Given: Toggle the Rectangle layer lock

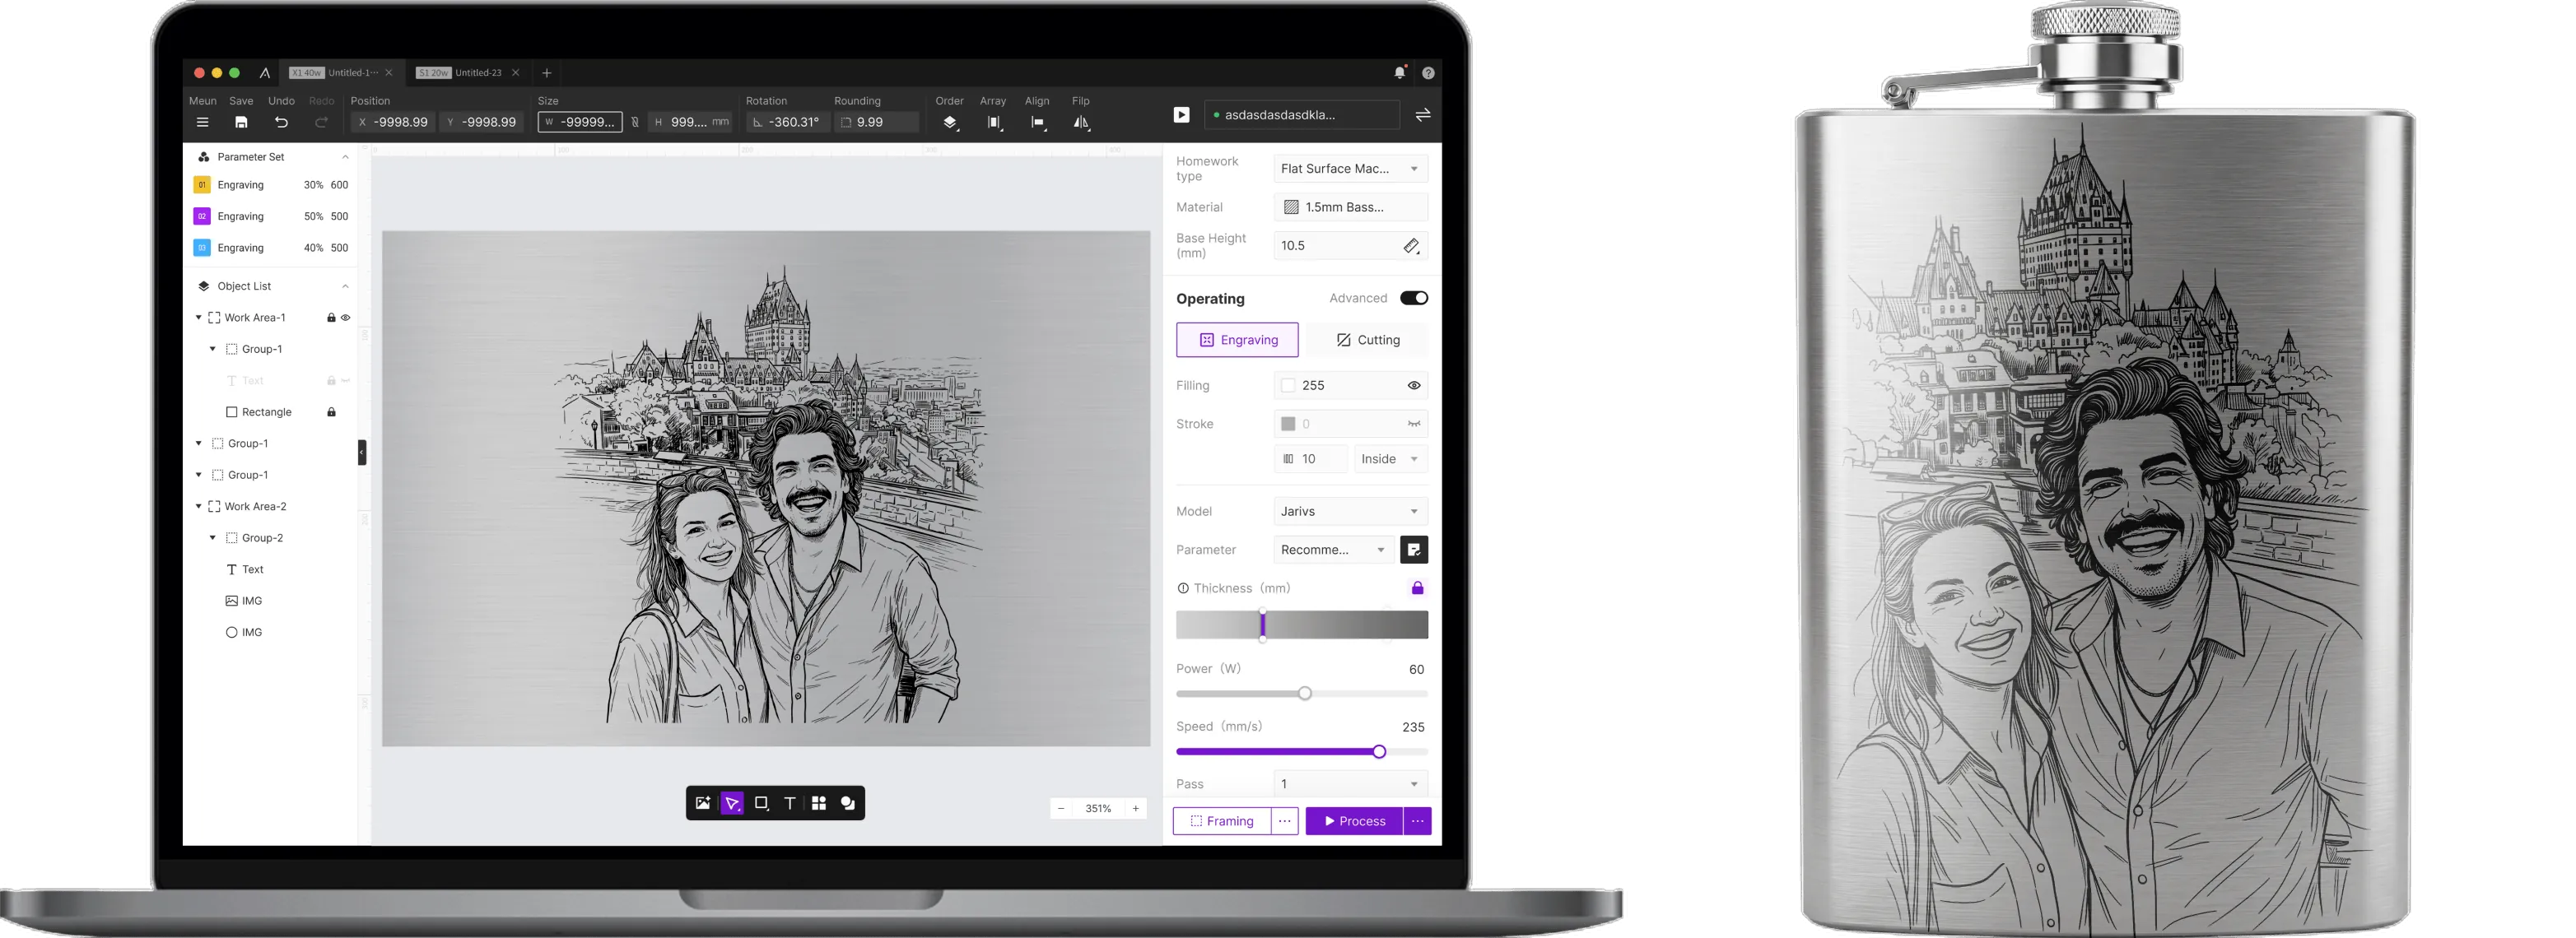Looking at the screenshot, I should pos(331,411).
